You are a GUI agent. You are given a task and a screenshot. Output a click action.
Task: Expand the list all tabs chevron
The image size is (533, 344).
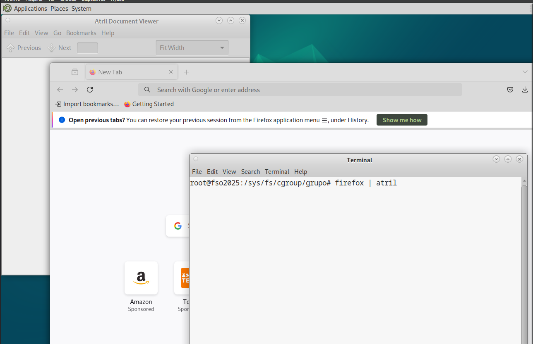(x=525, y=72)
